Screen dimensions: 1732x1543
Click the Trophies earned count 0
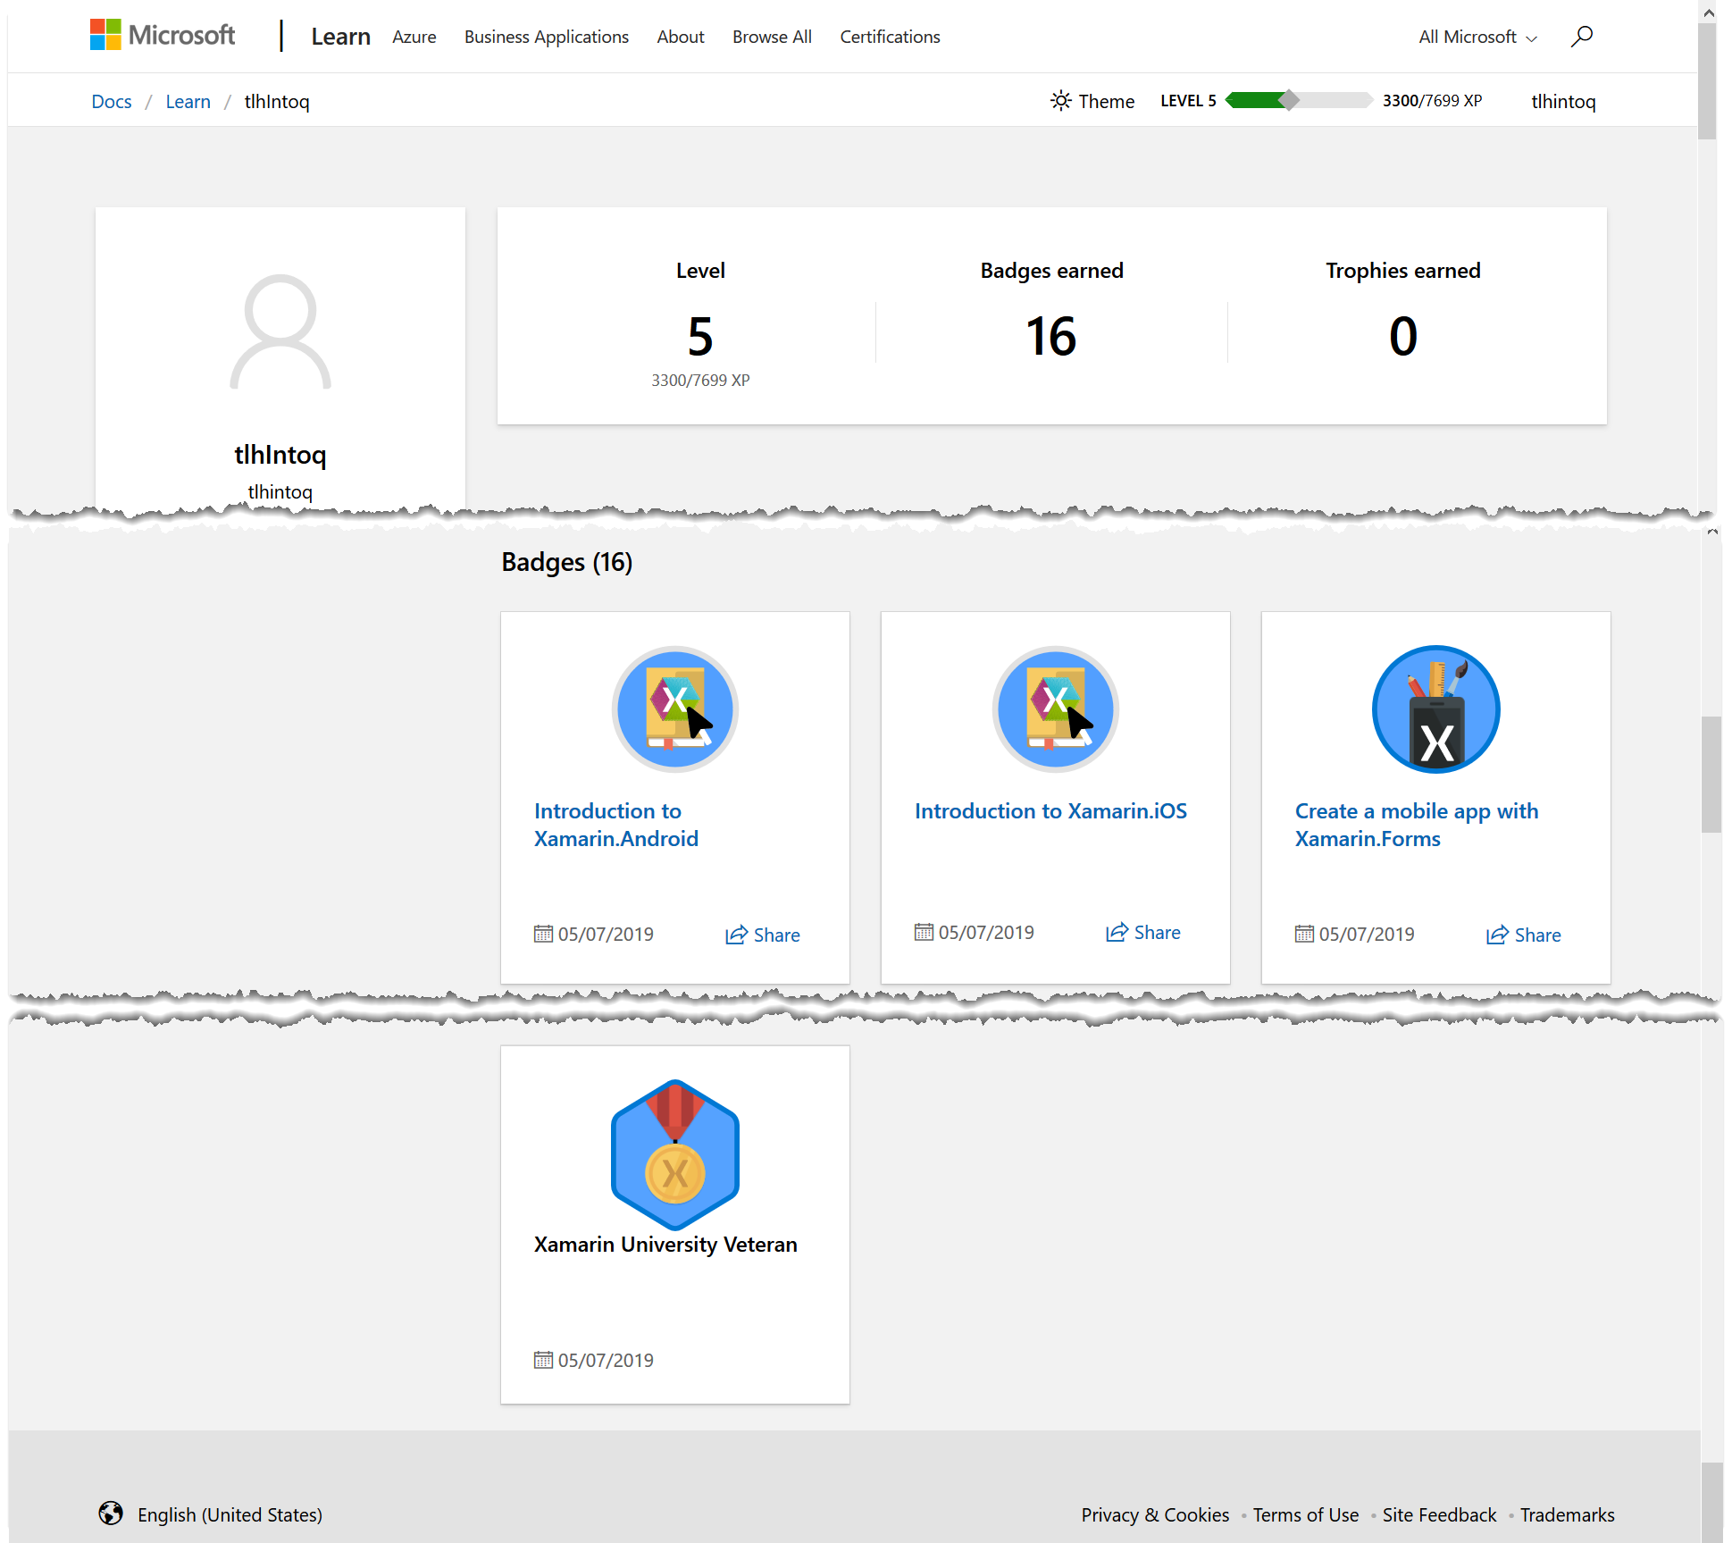(x=1403, y=336)
